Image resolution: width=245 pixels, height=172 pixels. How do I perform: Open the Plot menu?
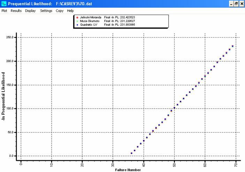point(4,11)
